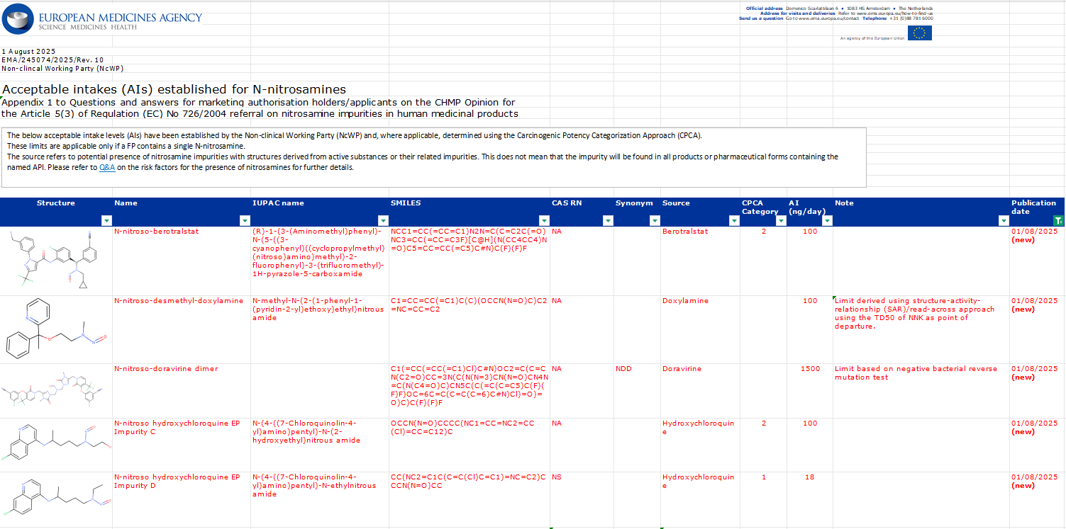The height and width of the screenshot is (529, 1066).
Task: Click the NS CAS RN cell for Impurity D
Action: tap(582, 499)
